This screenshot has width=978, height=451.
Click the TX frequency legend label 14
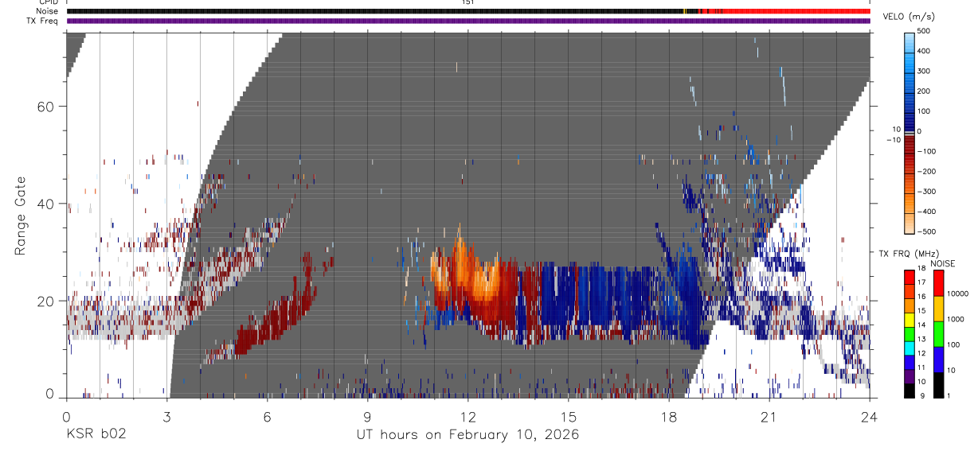point(922,325)
